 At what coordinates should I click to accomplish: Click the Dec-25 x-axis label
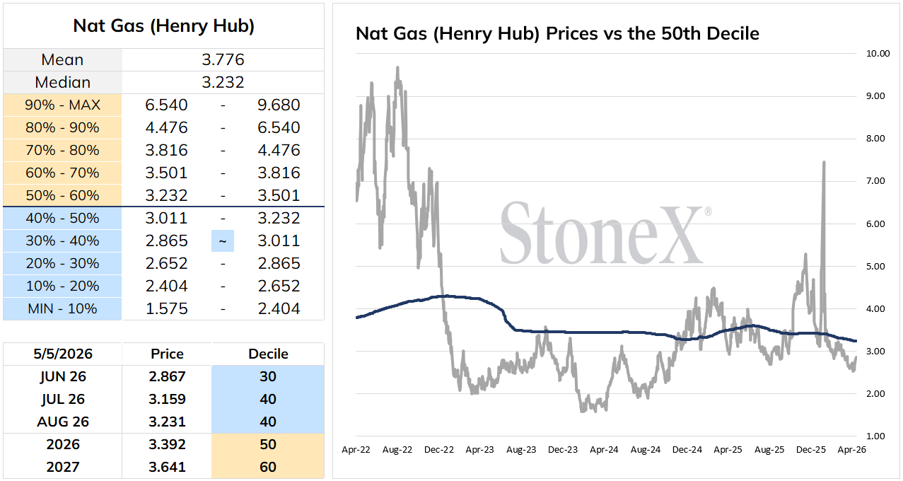(811, 449)
